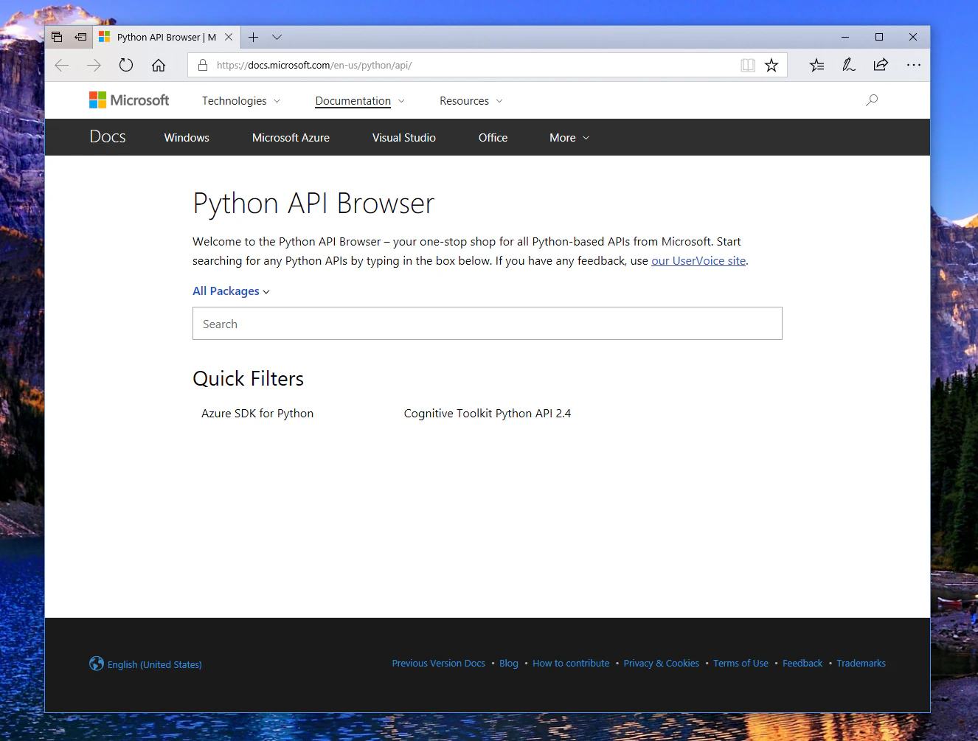Image resolution: width=978 pixels, height=741 pixels.
Task: Go to Docs home
Action: [x=108, y=137]
